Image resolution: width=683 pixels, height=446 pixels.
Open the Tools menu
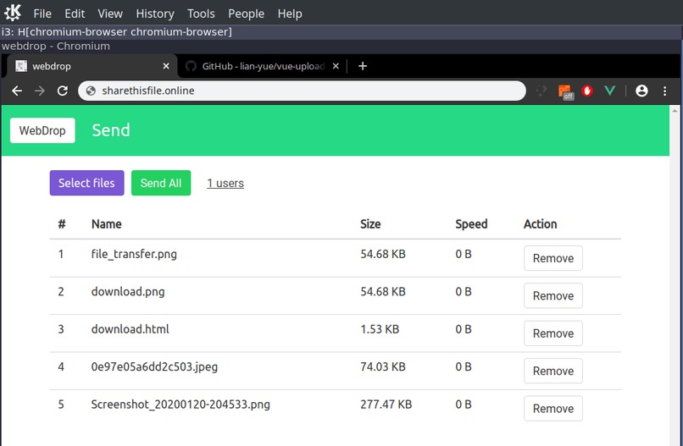pyautogui.click(x=201, y=14)
